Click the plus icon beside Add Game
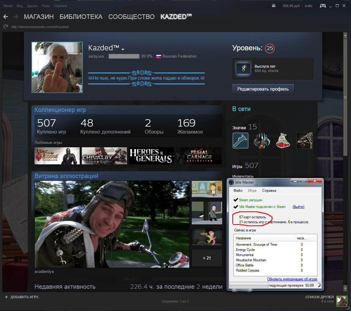 [x=6, y=297]
